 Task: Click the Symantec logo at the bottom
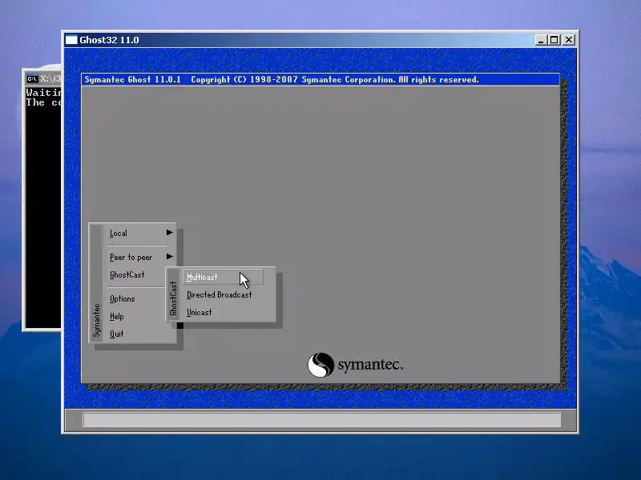tap(355, 365)
